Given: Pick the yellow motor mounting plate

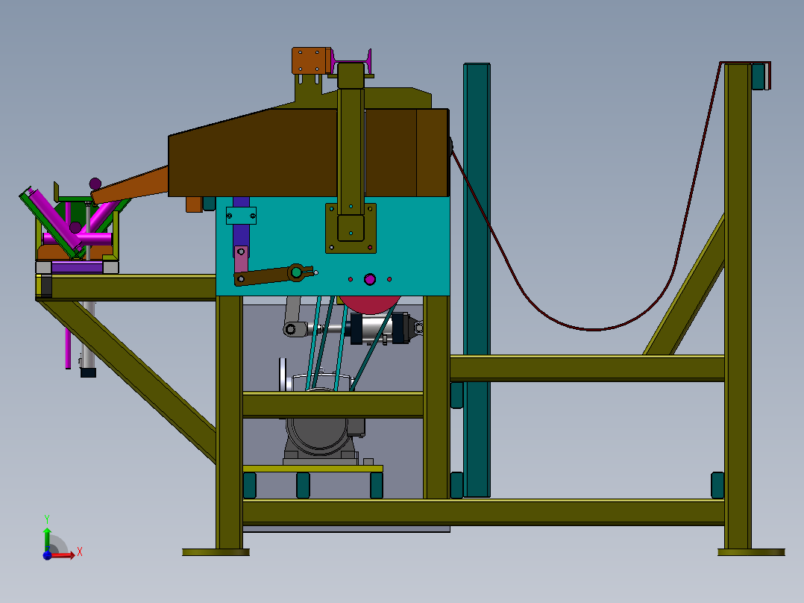Looking at the screenshot, I should (313, 469).
